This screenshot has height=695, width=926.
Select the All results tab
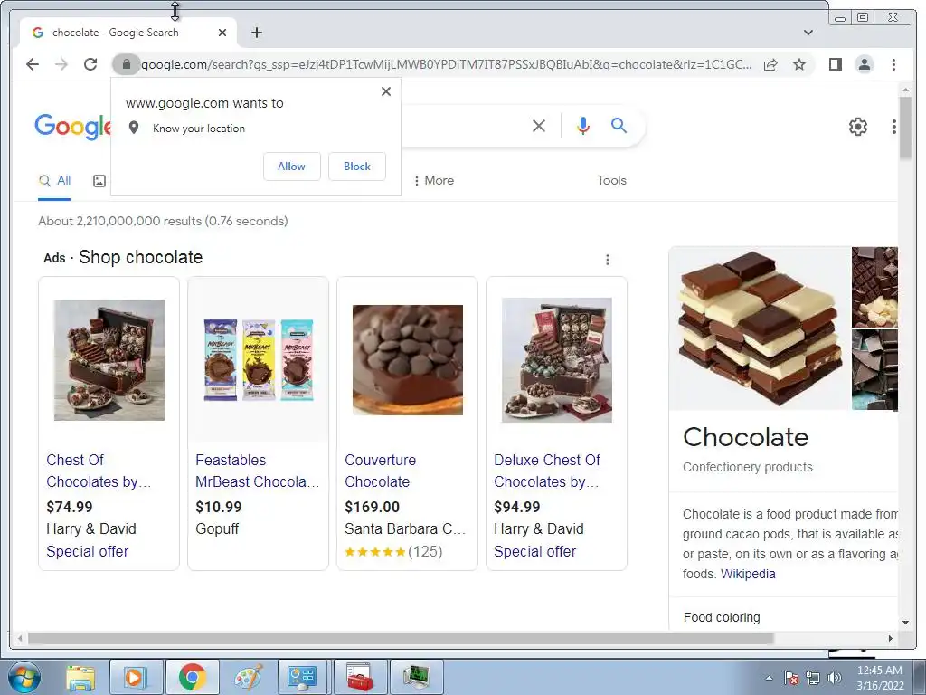point(54,181)
